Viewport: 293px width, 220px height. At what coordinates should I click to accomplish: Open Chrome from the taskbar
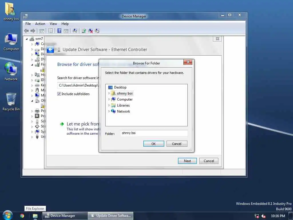pos(22,216)
